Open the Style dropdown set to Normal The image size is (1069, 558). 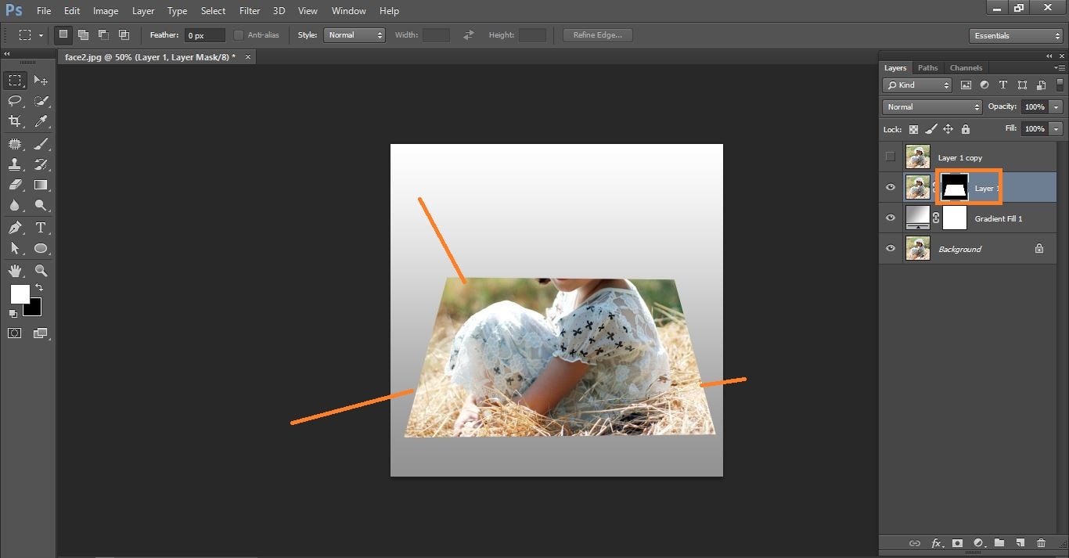355,35
